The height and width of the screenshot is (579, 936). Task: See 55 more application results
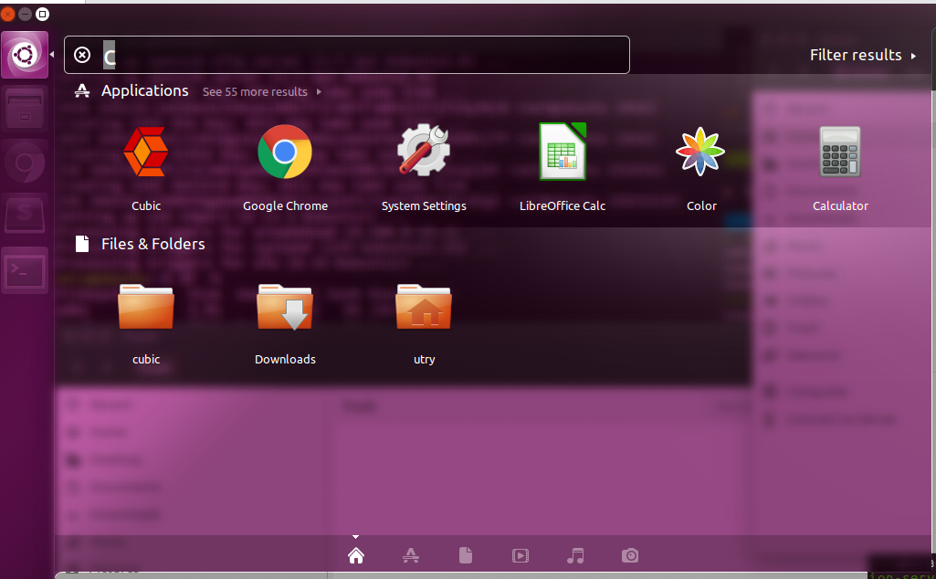click(x=254, y=91)
